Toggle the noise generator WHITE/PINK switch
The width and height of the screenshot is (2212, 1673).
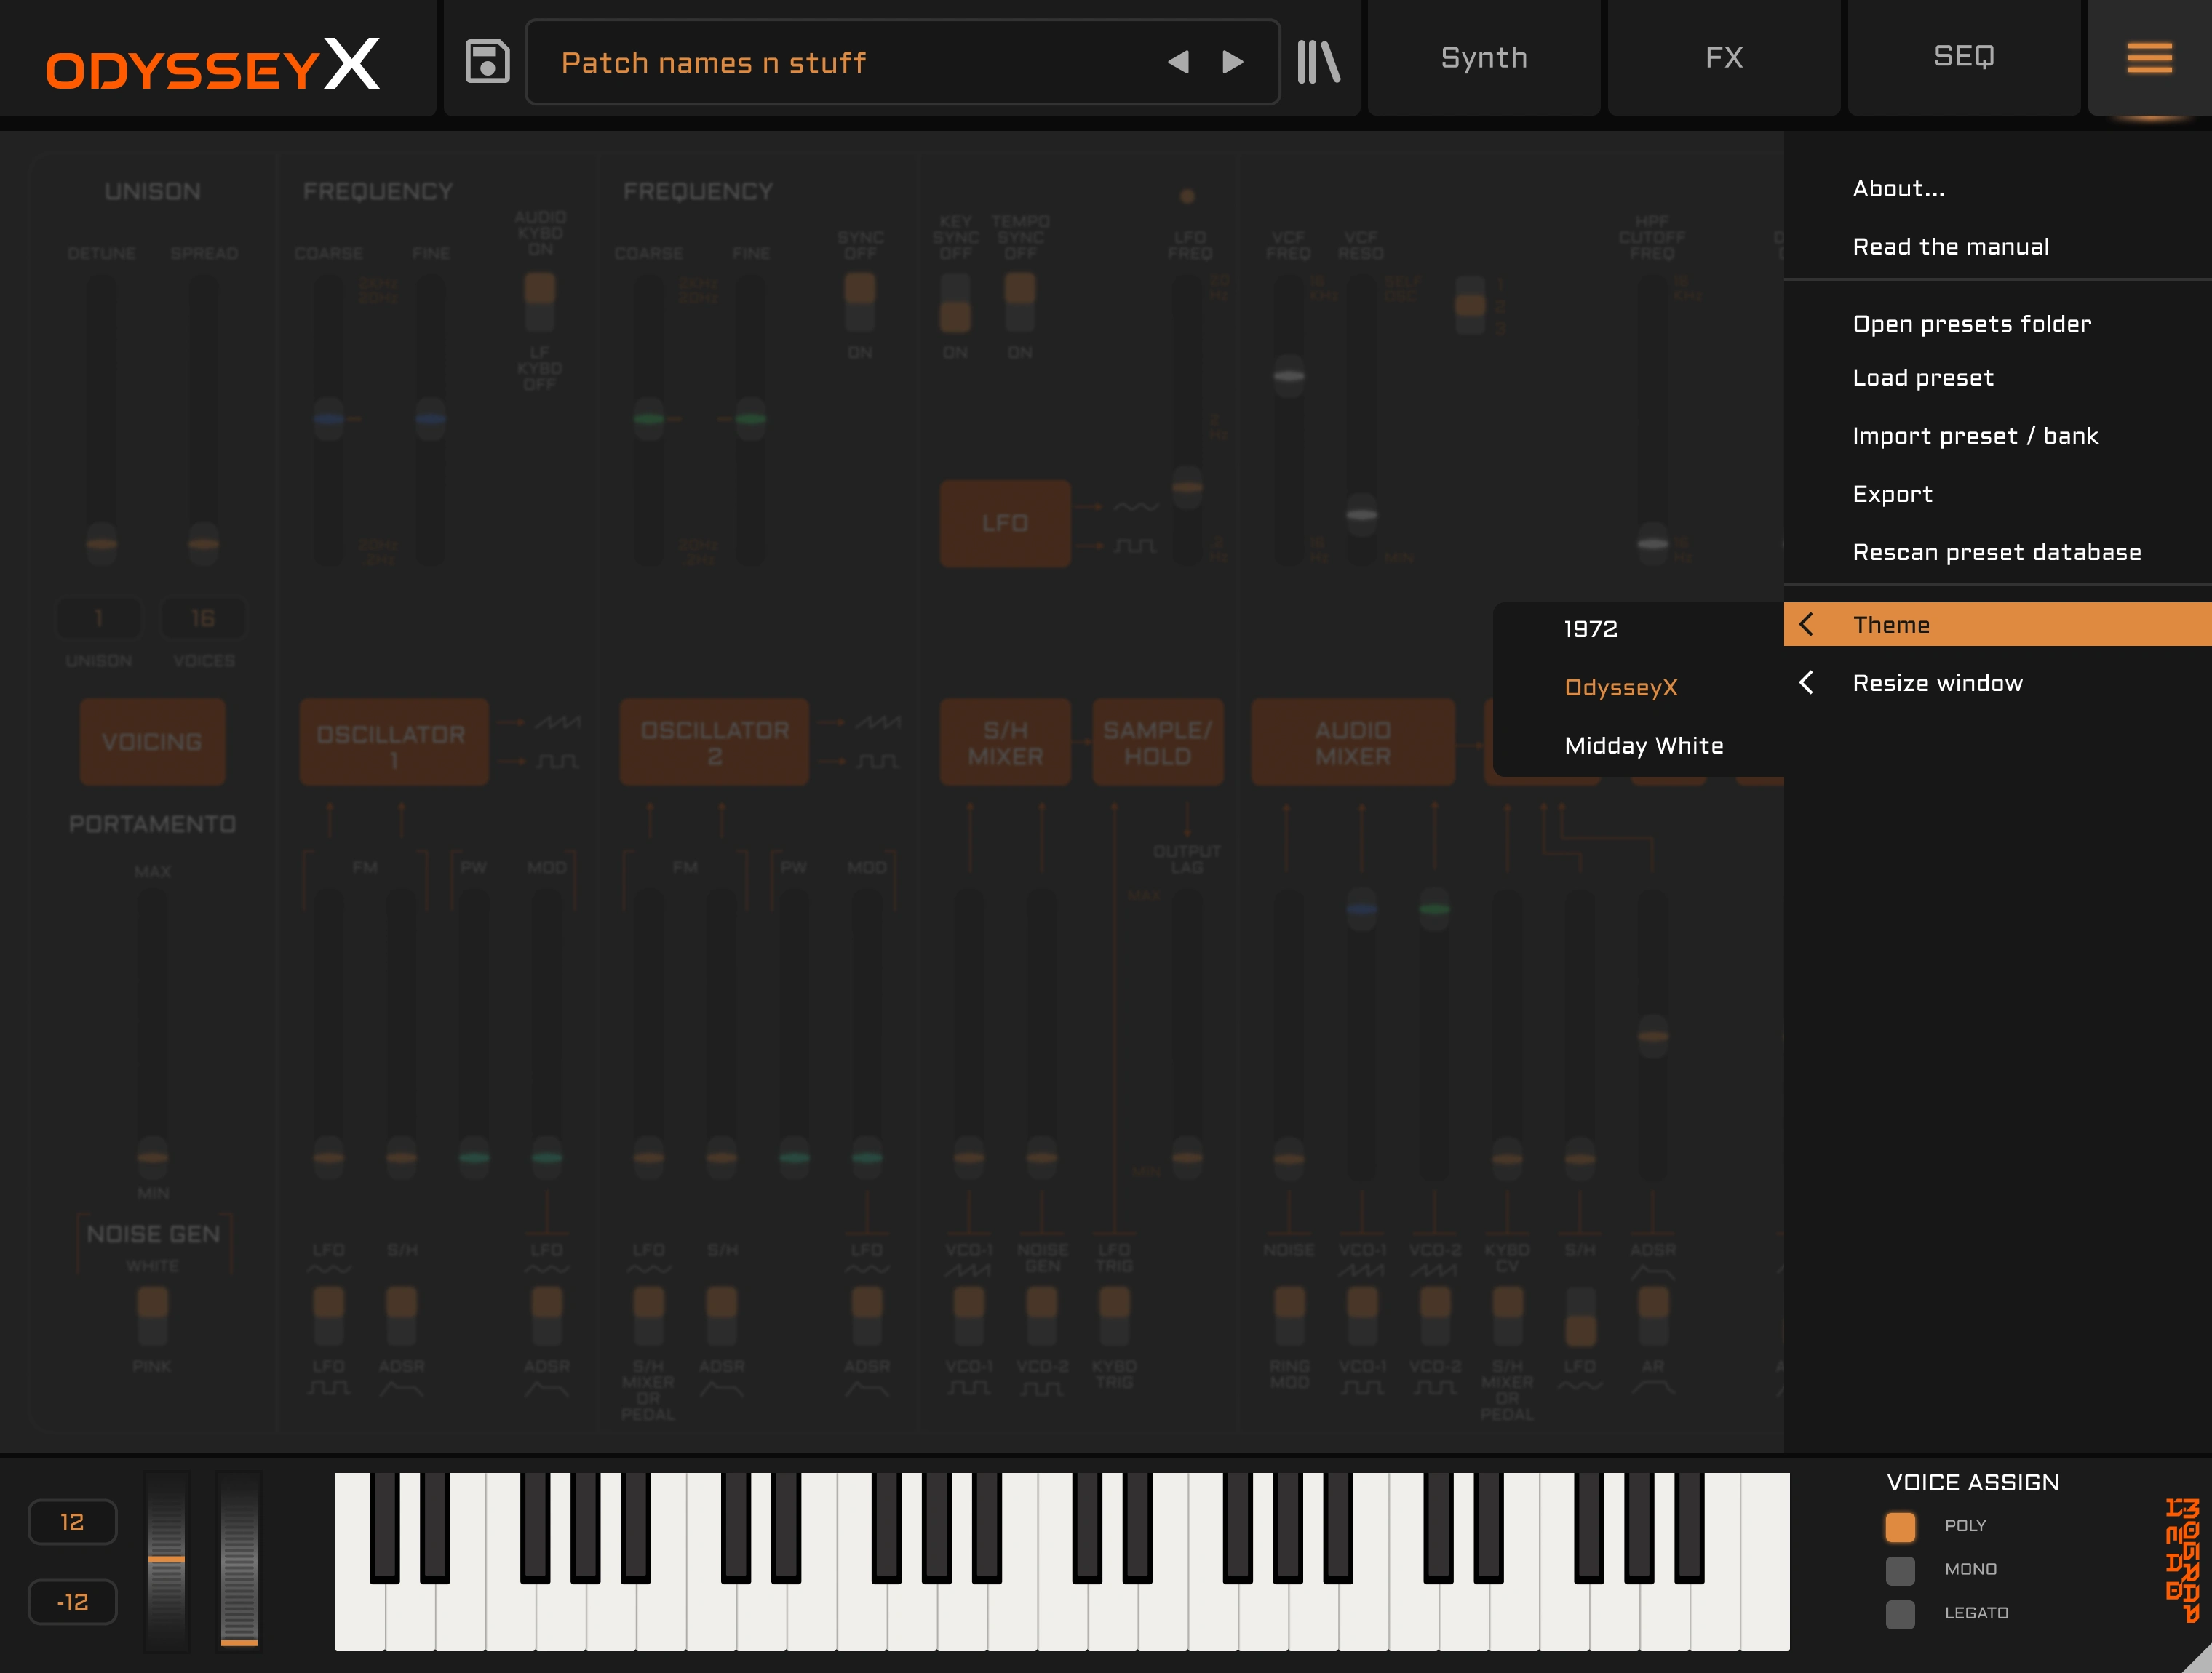[152, 1315]
